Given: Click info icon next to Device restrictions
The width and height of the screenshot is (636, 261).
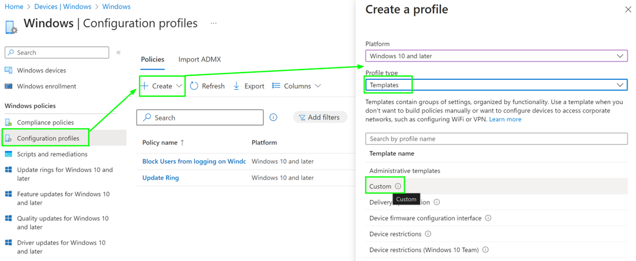Looking at the screenshot, I should [428, 234].
